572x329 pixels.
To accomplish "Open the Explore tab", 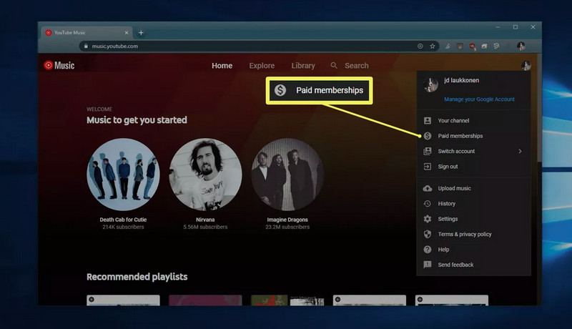I will [262, 66].
